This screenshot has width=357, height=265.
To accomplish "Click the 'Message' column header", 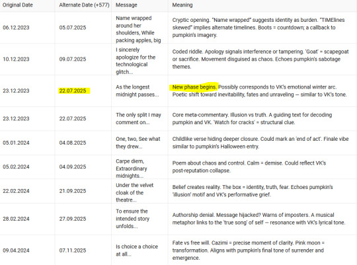I will pyautogui.click(x=126, y=5).
